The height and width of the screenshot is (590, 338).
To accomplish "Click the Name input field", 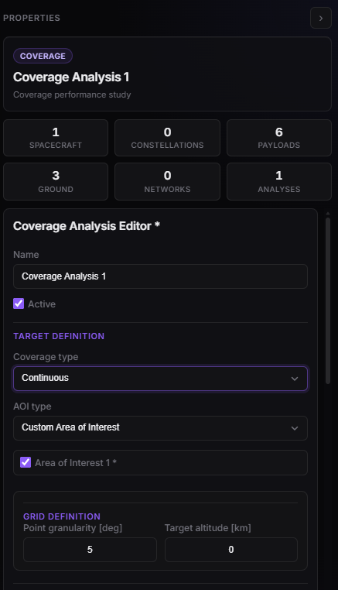I will tap(161, 276).
